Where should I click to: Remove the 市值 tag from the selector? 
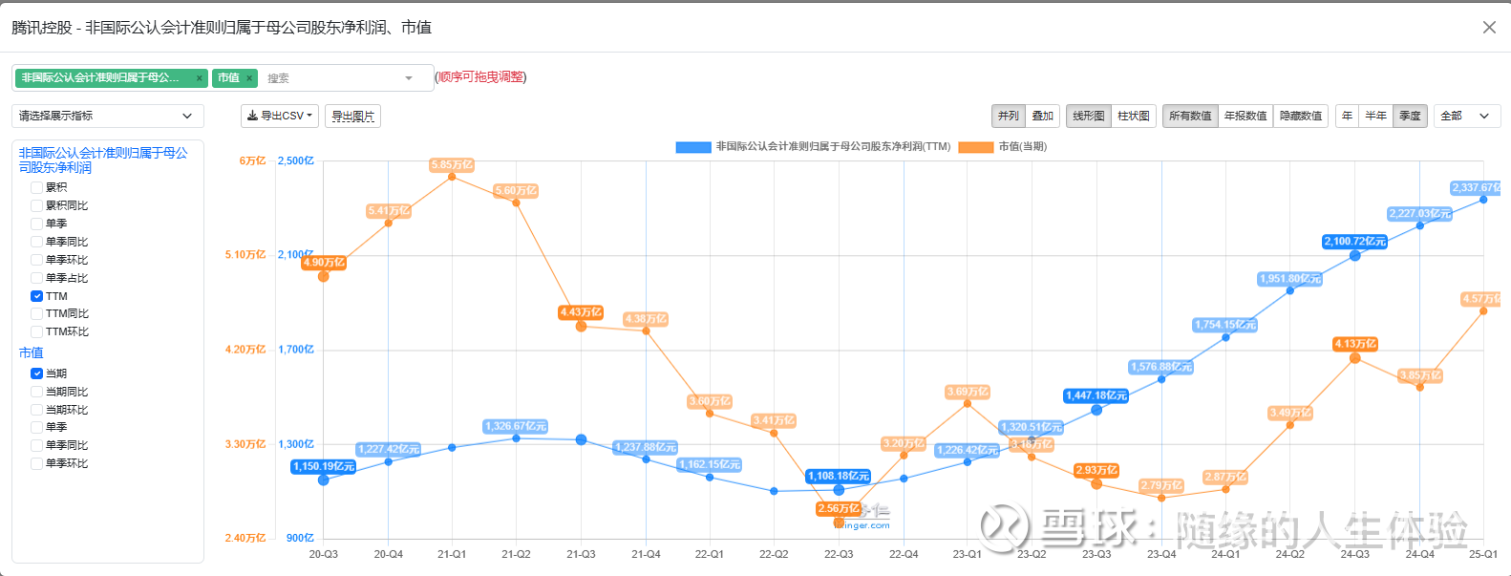(249, 78)
